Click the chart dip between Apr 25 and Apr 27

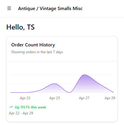pos(69,92)
